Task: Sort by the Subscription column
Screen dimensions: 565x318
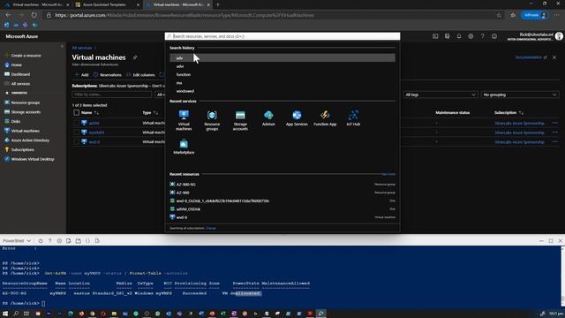Action: 508,113
